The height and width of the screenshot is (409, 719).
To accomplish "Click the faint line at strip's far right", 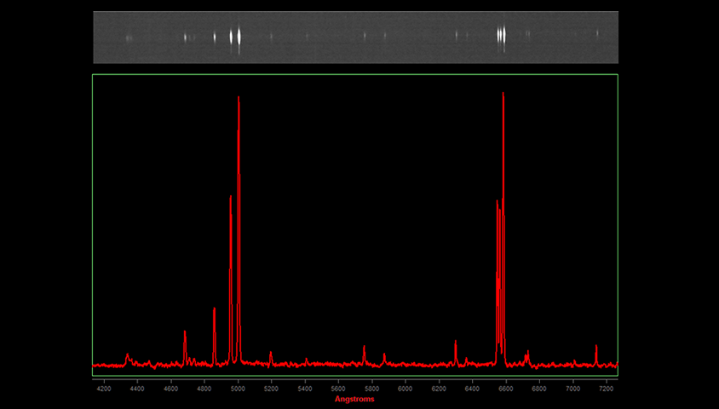I will tap(597, 34).
